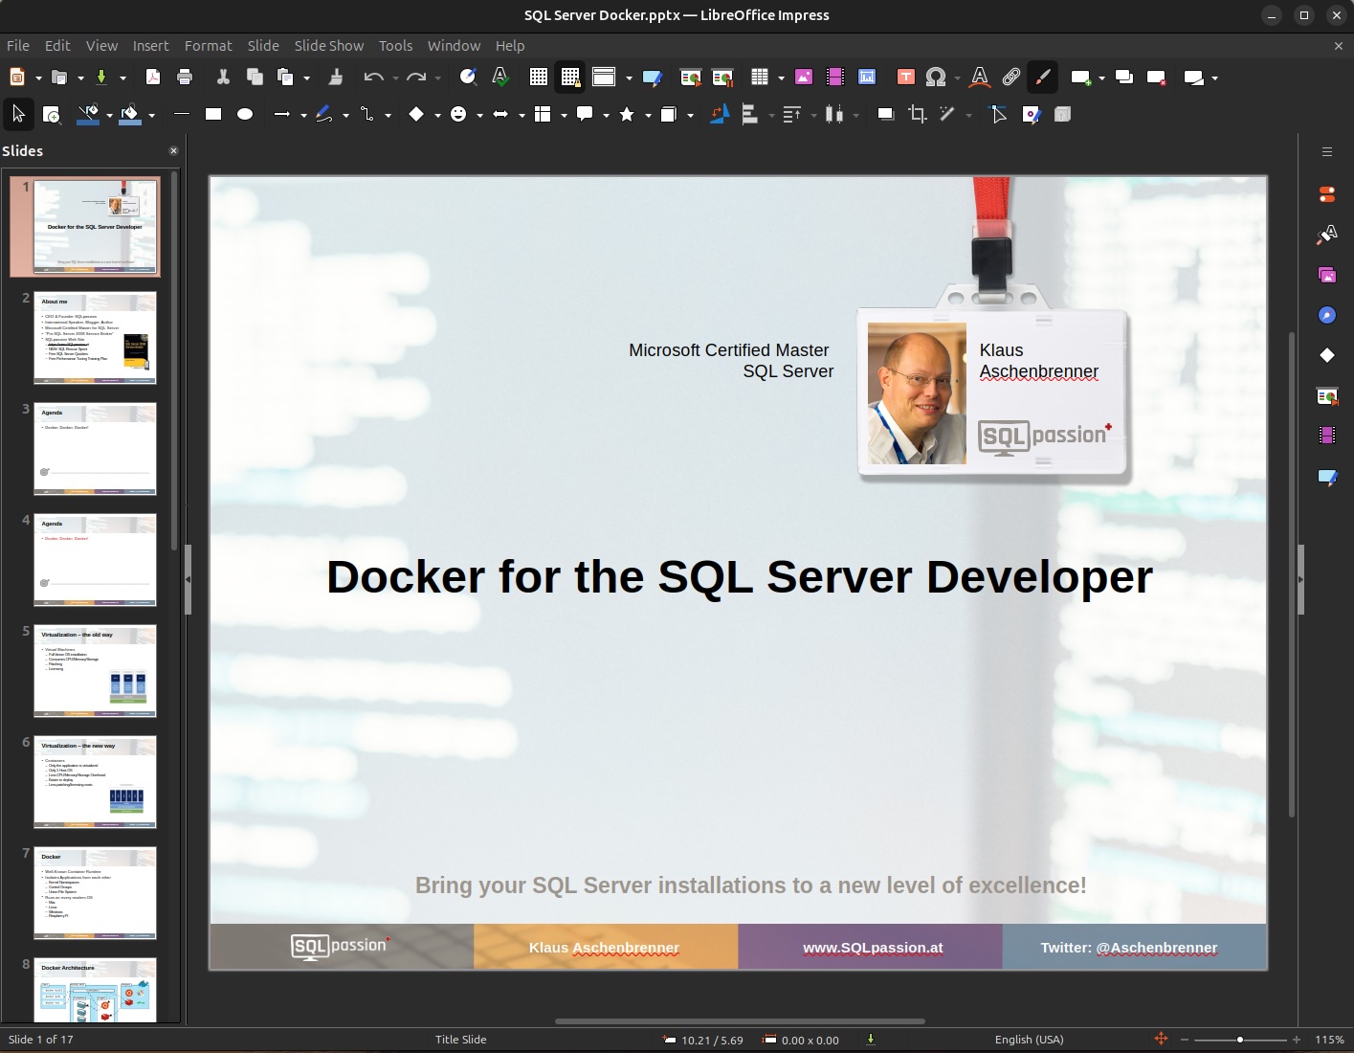Select the Zoom & Pan tool
This screenshot has width=1354, height=1053.
tap(52, 115)
